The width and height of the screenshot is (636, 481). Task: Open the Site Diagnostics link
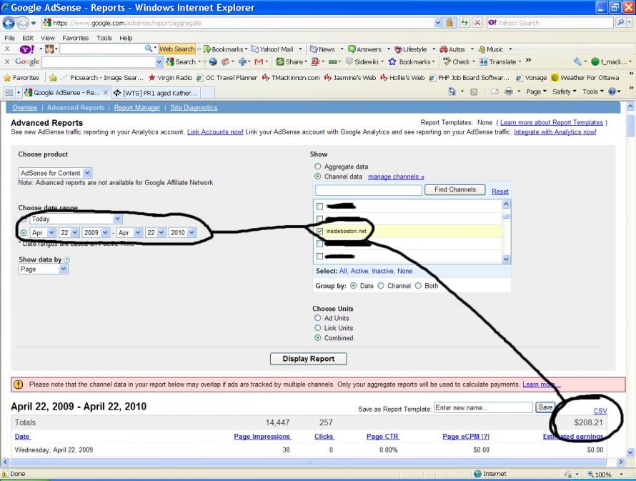coord(194,107)
